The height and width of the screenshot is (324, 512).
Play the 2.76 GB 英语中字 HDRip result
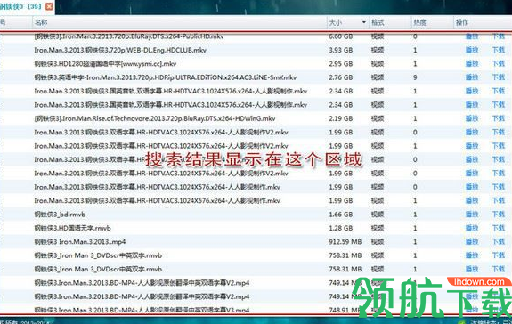point(472,77)
